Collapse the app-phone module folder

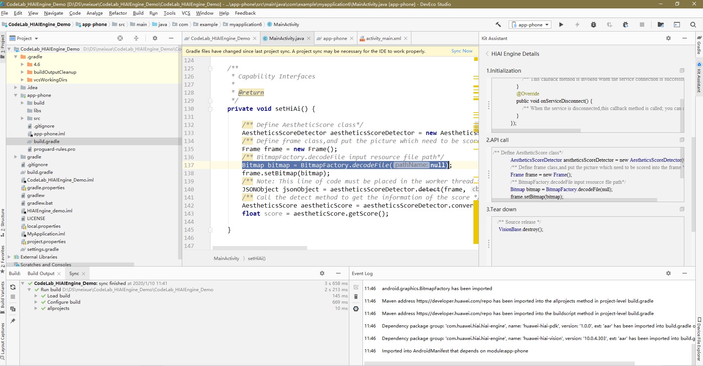[16, 95]
